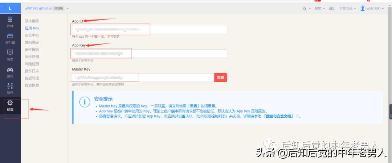Open the 消息 messaging icon
392x163 pixels.
[10, 53]
